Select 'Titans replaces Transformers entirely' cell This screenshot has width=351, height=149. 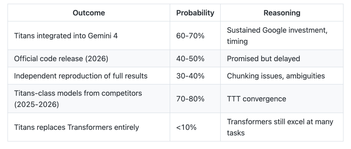(x=76, y=127)
